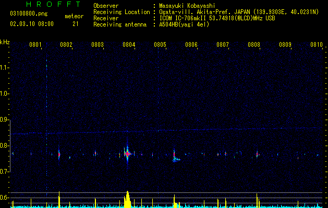Click the 0808 time axis marker
The image size is (328, 208).
click(x=254, y=45)
